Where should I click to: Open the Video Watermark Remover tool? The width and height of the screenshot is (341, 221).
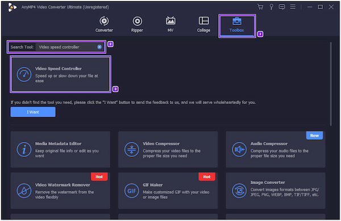(60, 190)
